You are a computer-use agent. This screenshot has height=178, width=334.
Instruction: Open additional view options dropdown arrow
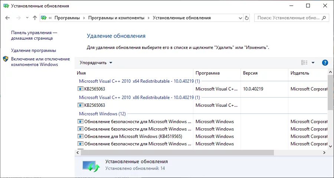click(313, 63)
